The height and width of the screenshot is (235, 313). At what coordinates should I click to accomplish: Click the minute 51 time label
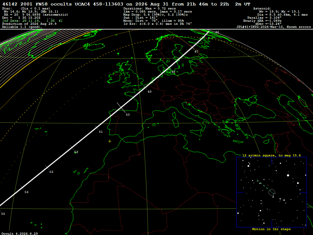[x=101, y=132]
